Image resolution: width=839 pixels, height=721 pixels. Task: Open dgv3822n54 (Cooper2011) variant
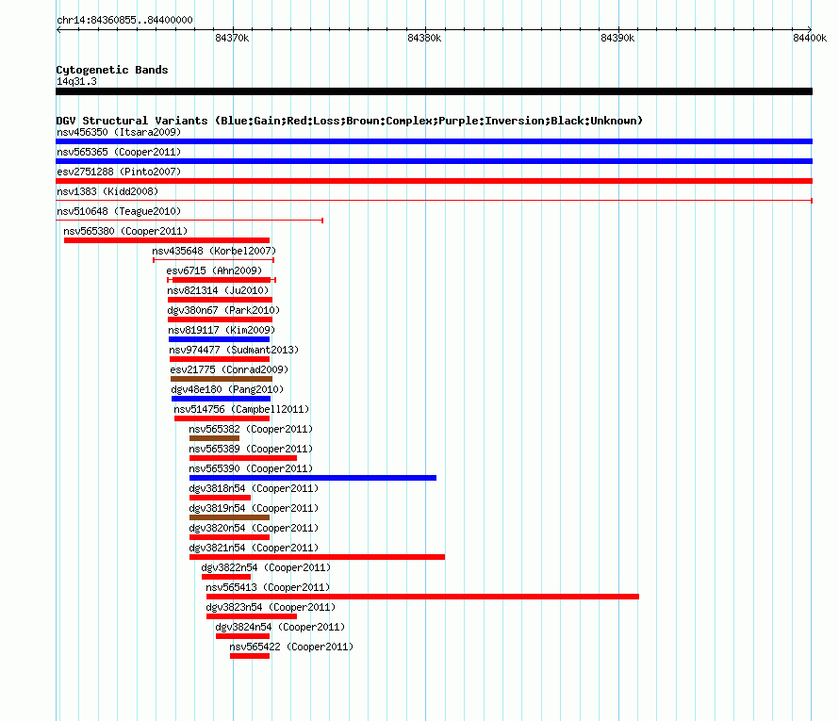(x=266, y=567)
